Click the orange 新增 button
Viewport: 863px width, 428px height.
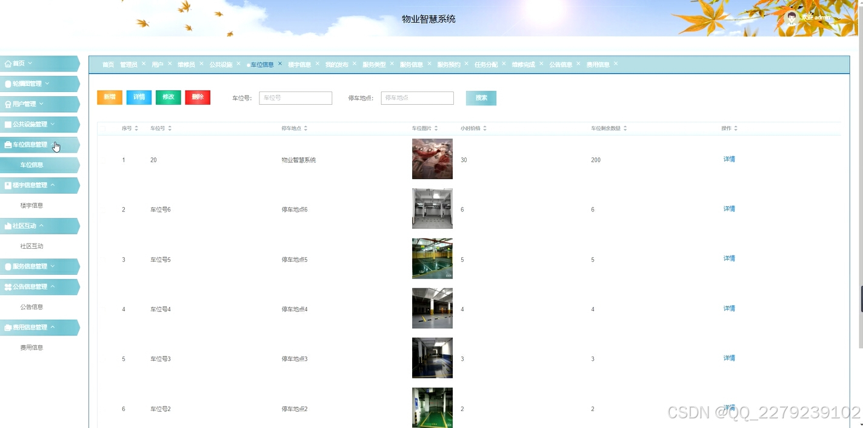[x=109, y=97]
